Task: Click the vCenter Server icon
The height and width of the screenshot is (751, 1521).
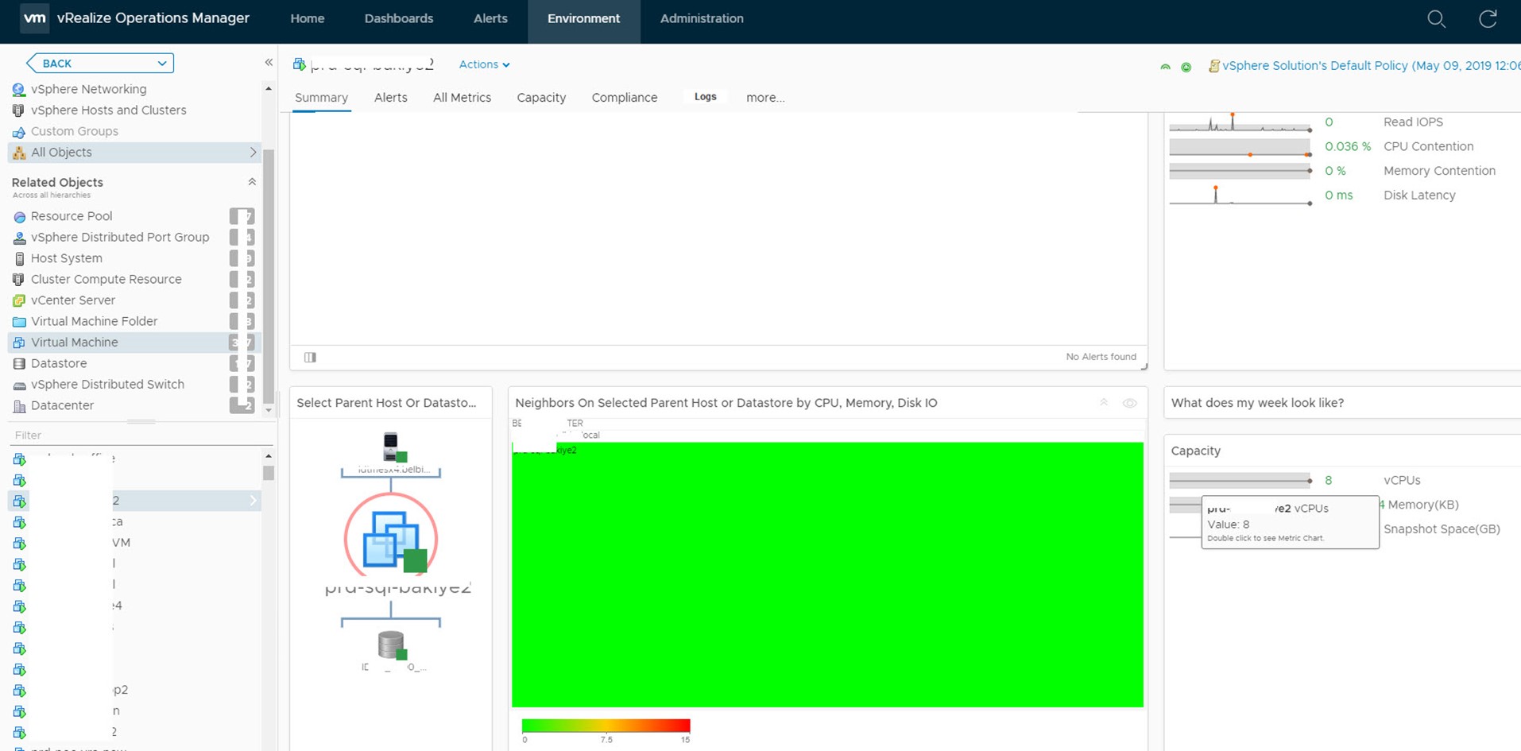Action: (x=19, y=300)
